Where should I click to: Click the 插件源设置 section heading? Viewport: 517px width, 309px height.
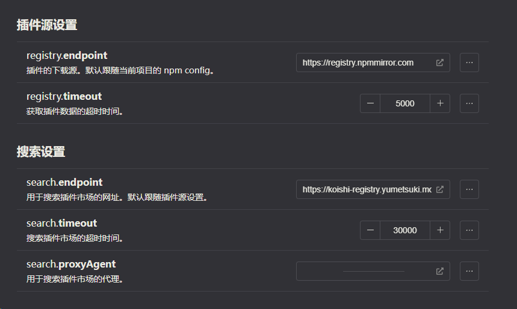(x=47, y=25)
